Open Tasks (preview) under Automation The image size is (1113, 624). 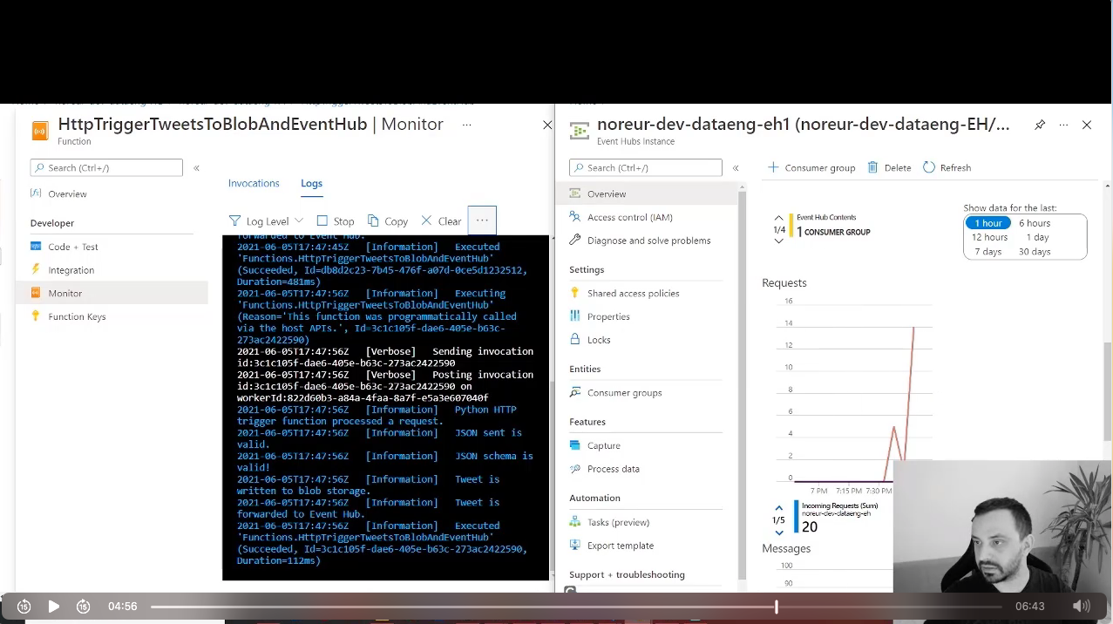pyautogui.click(x=618, y=522)
